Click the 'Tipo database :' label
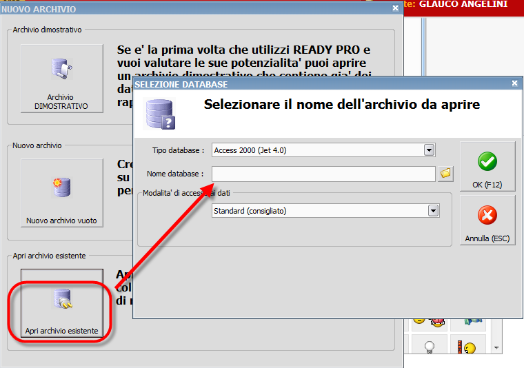Image resolution: width=524 pixels, height=368 pixels. pos(178,150)
